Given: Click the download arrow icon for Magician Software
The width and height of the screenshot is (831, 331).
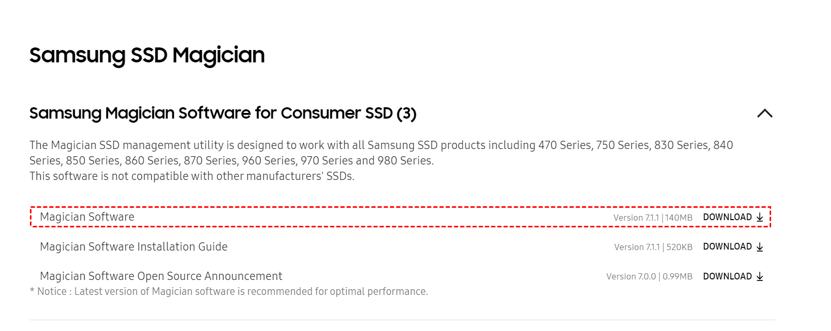Looking at the screenshot, I should click(x=760, y=218).
